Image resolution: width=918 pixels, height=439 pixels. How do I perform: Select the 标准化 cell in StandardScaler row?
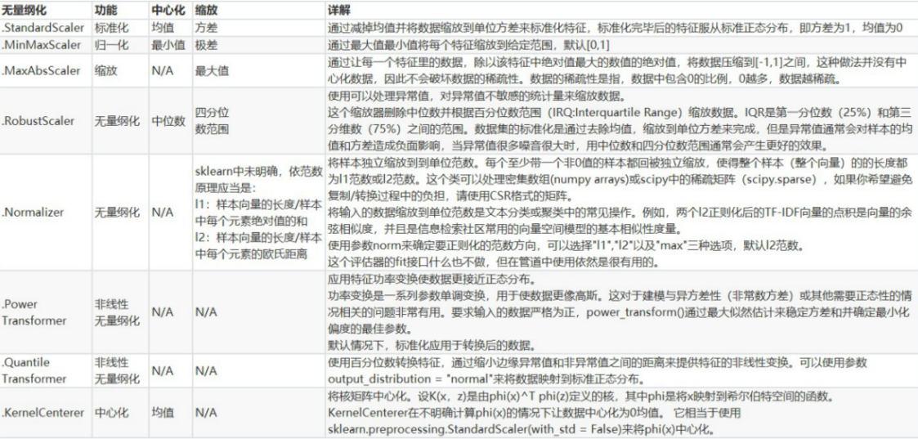[x=110, y=27]
